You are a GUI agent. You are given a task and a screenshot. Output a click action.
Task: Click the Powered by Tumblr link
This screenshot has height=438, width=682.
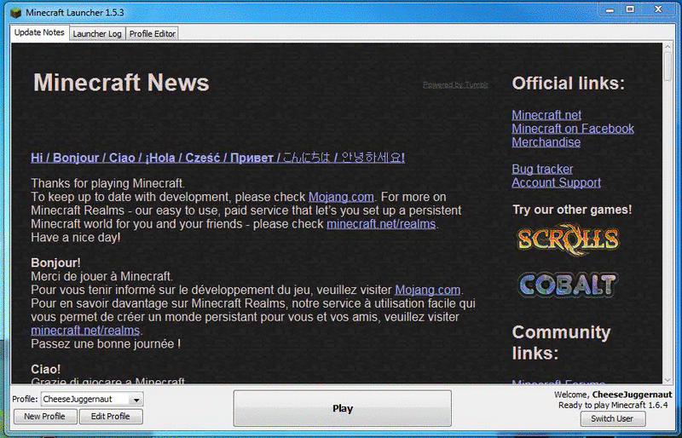tap(455, 84)
